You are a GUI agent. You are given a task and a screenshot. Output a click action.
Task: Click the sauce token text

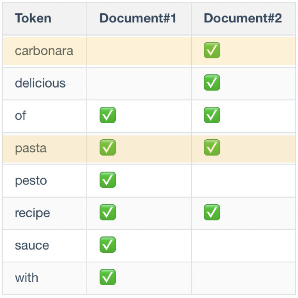point(32,245)
